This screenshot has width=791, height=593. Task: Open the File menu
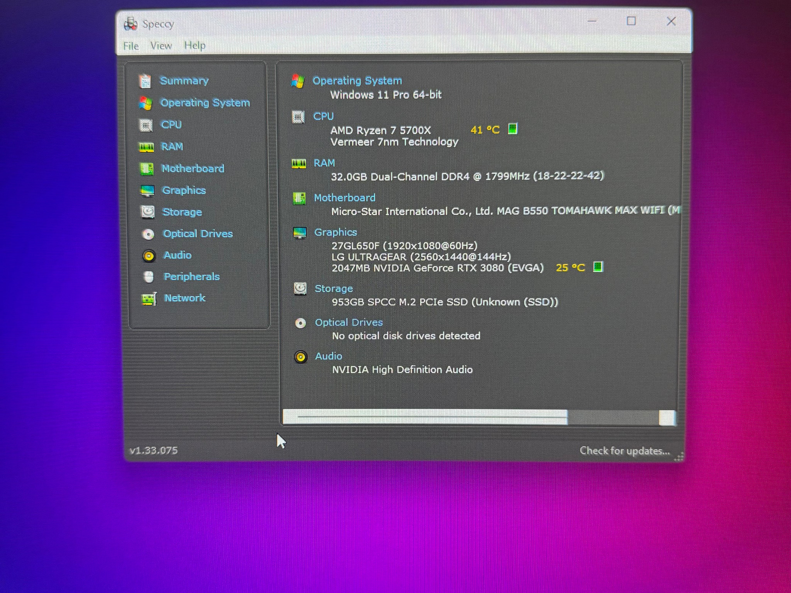click(x=131, y=46)
